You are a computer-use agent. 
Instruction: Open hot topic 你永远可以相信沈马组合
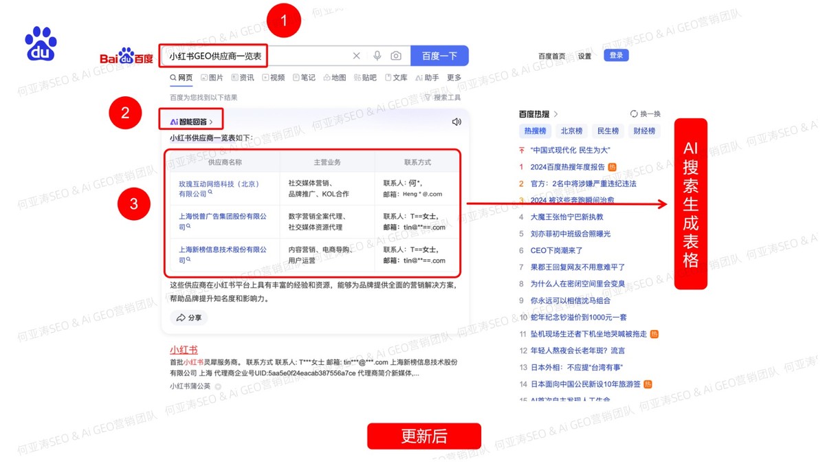tap(571, 300)
